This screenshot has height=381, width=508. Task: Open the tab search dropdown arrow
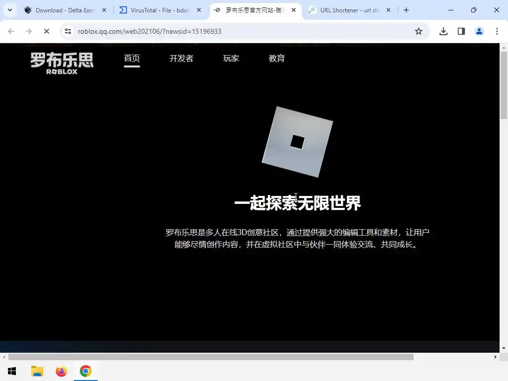[x=10, y=10]
